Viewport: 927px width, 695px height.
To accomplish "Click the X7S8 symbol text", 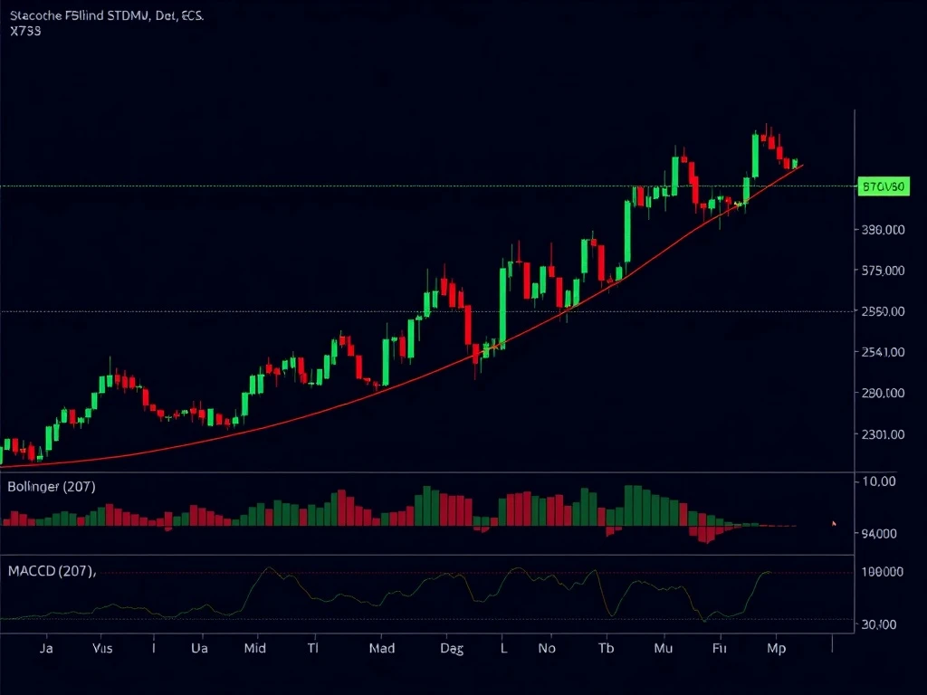I will point(25,31).
